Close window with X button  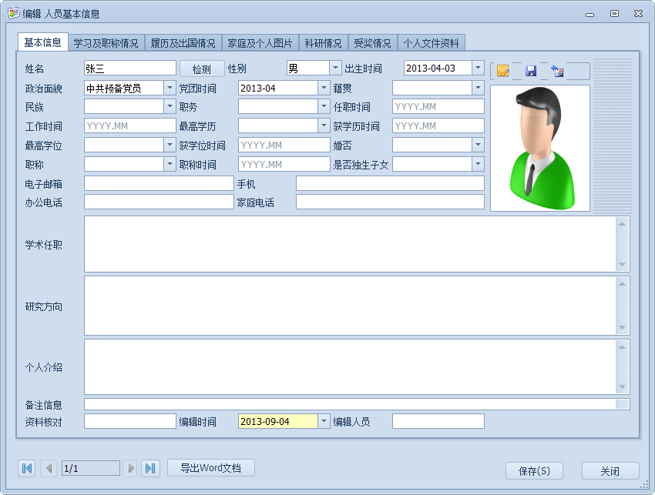tap(638, 13)
